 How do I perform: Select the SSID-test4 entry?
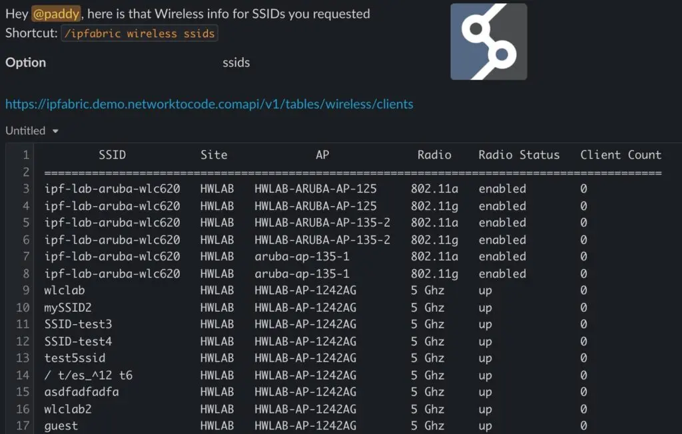click(x=79, y=342)
